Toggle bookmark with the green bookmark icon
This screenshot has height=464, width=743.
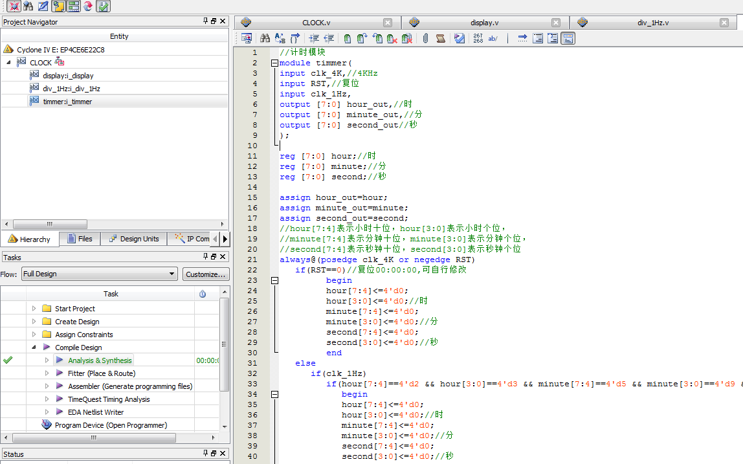click(x=348, y=38)
